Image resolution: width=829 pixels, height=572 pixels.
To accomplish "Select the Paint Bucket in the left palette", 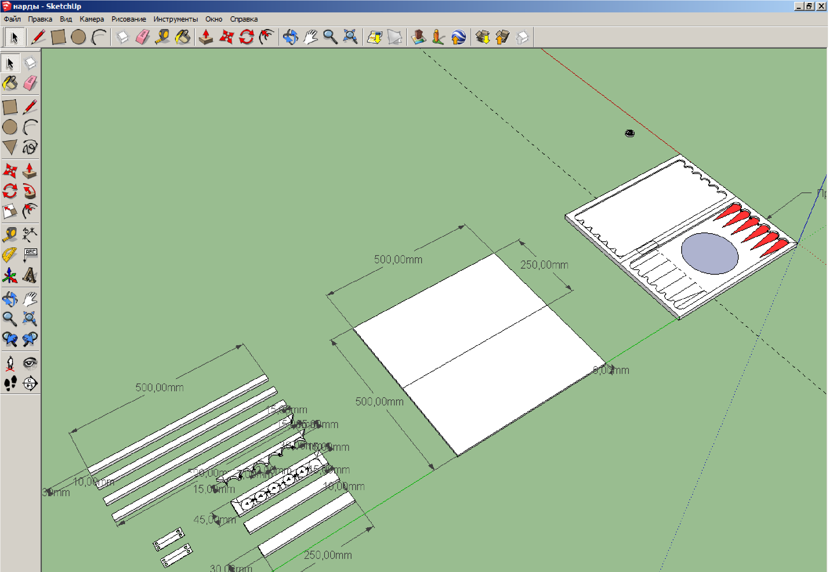I will point(10,84).
